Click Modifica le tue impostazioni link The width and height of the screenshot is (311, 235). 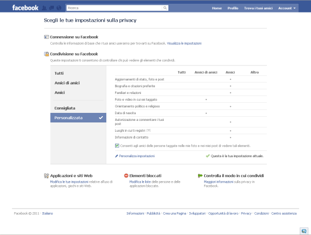coord(69,182)
